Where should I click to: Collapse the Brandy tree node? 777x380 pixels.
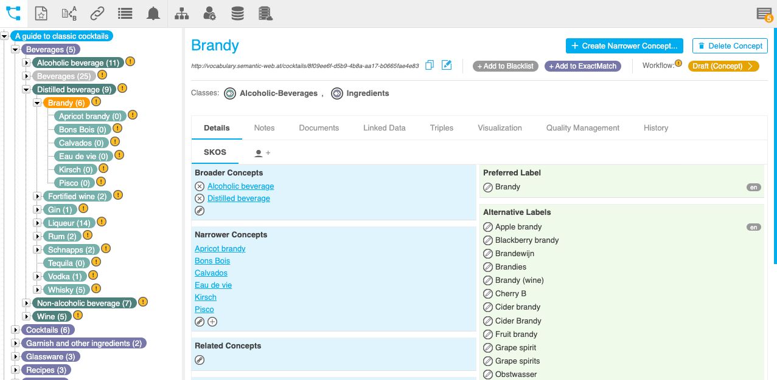37,103
